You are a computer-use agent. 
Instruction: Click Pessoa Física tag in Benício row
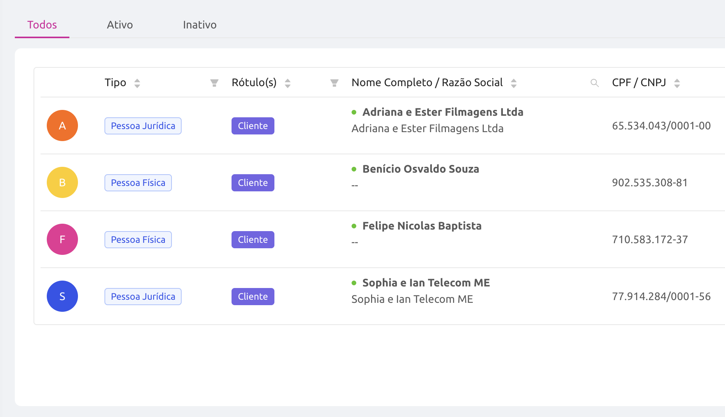tap(138, 183)
